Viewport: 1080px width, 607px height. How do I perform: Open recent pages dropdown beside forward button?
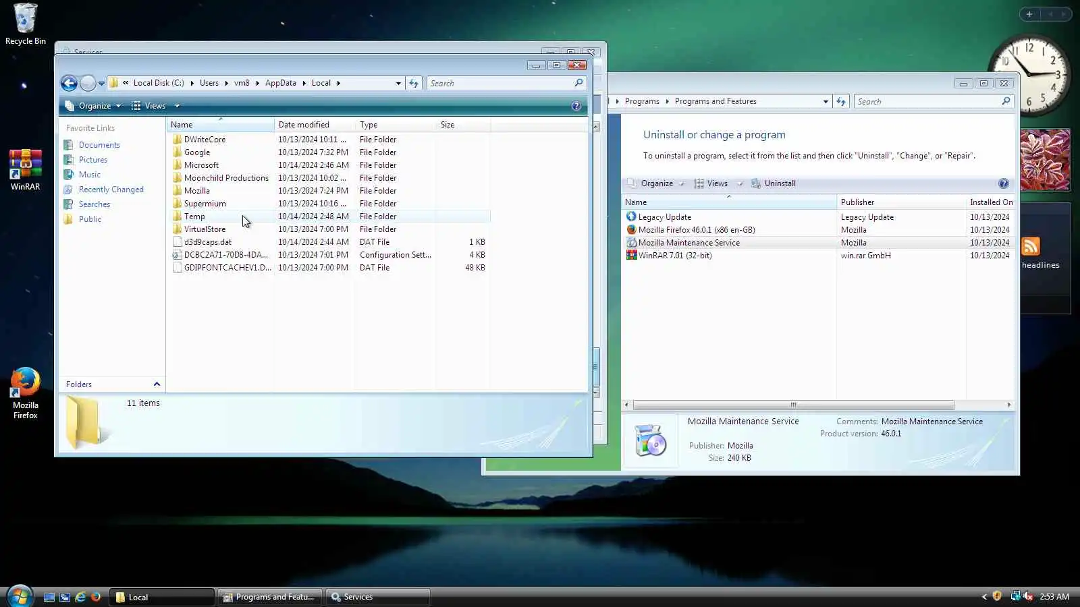pos(101,83)
